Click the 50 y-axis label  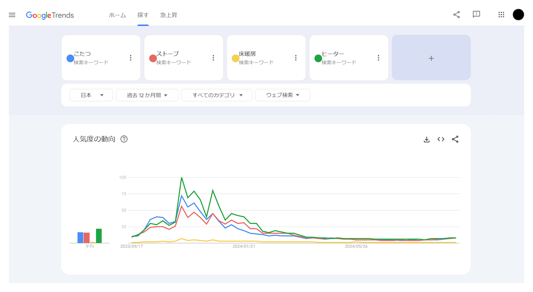pos(123,210)
